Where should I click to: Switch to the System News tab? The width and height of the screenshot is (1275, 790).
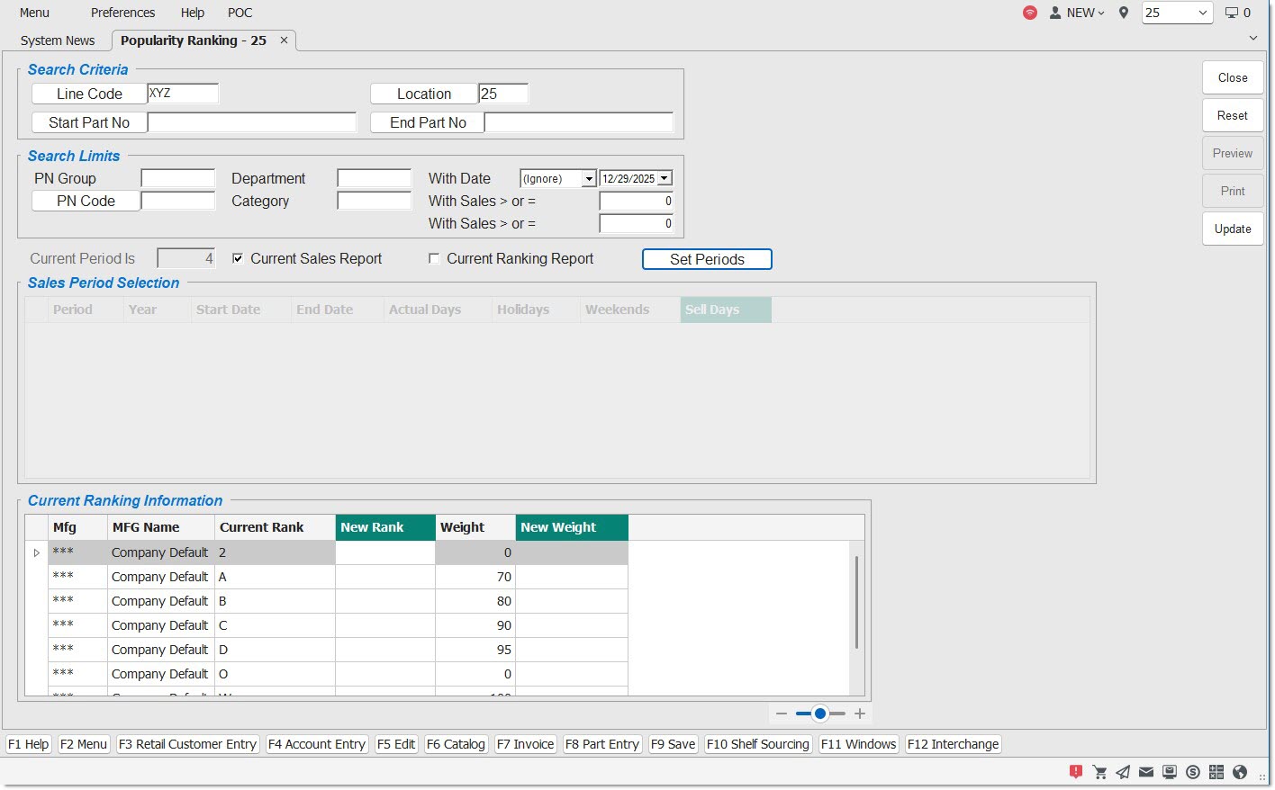58,40
